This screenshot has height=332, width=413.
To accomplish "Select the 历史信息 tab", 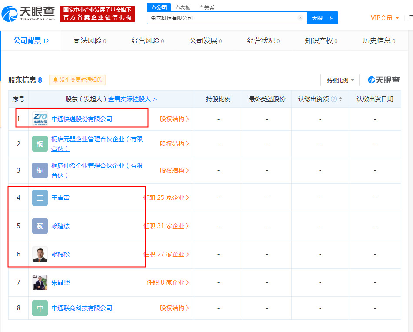I will pos(379,40).
